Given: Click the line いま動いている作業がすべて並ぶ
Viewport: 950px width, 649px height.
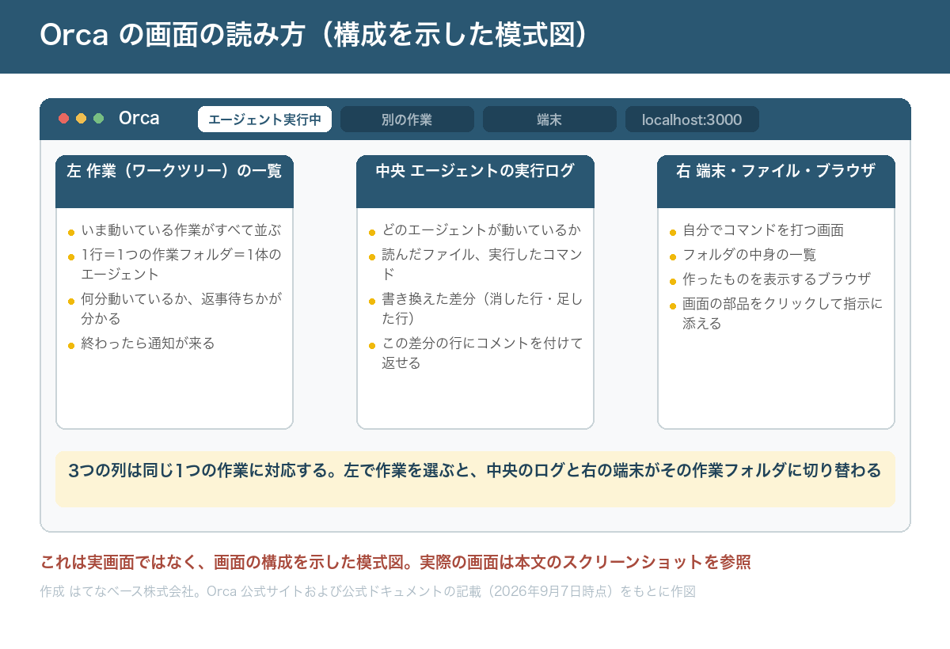Looking at the screenshot, I should (180, 230).
